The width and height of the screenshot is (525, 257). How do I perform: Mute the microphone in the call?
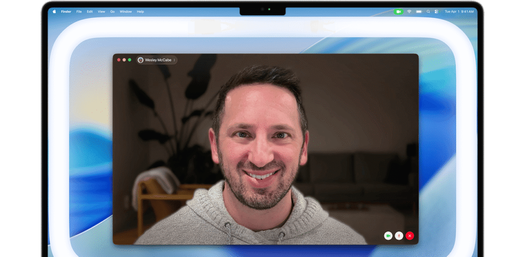399,235
